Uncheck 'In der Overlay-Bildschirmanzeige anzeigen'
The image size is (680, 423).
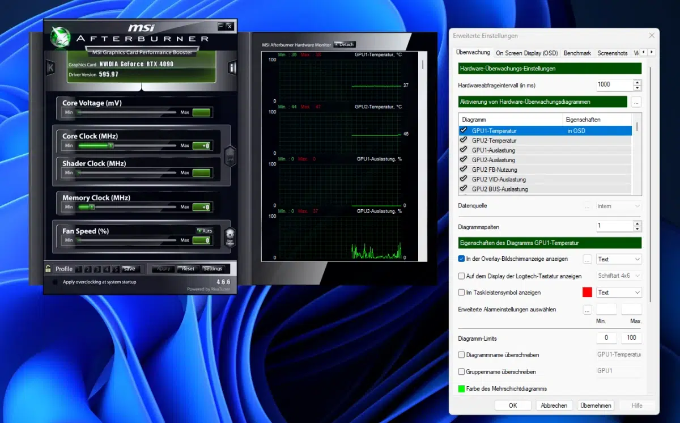pyautogui.click(x=461, y=259)
